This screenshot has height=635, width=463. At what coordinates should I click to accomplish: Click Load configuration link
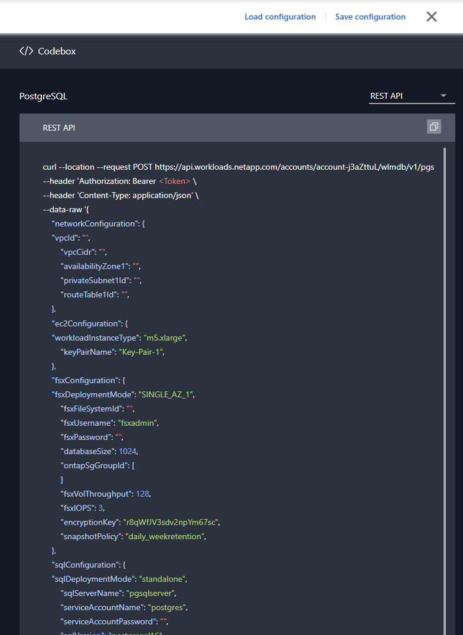point(280,17)
